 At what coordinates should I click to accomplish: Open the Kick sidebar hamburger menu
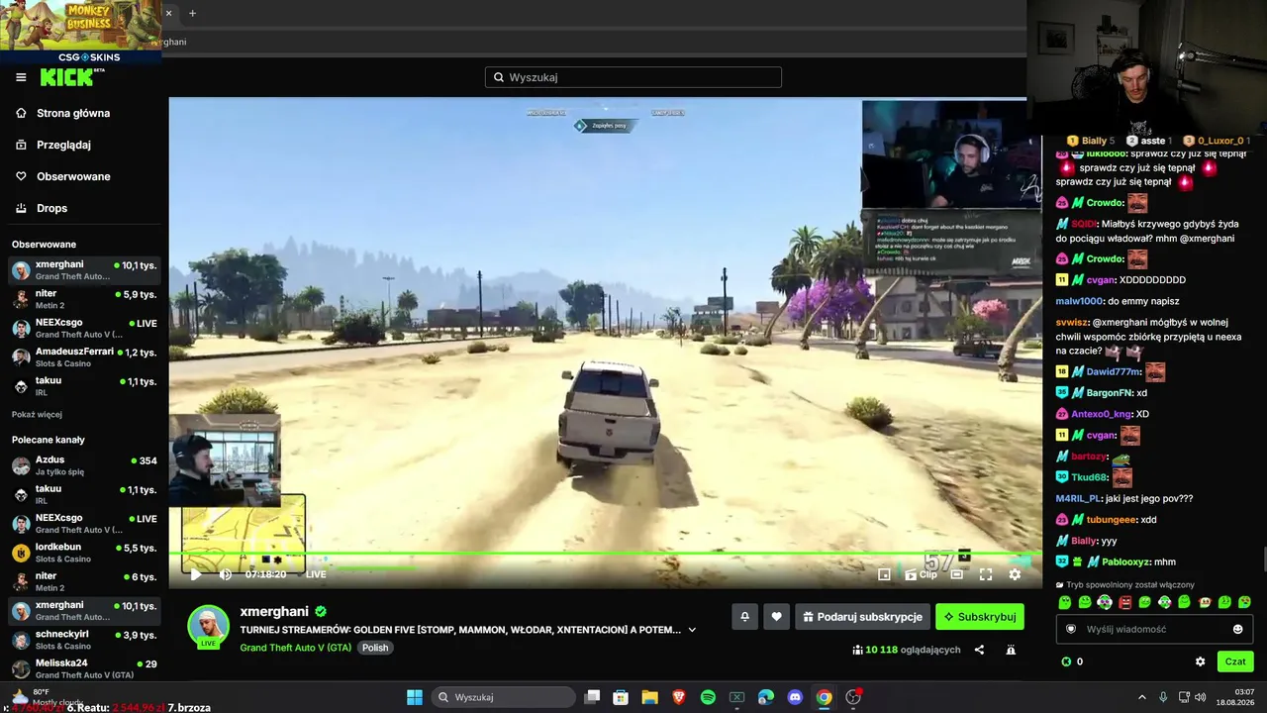(21, 77)
